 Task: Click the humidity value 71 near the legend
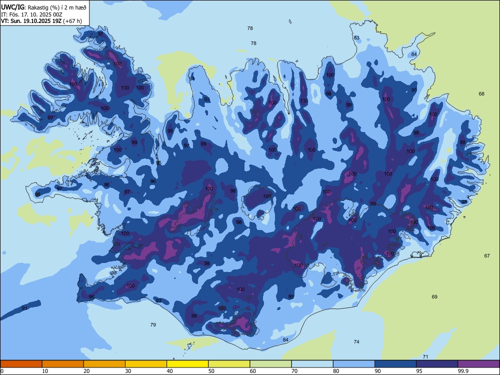pos(425,357)
